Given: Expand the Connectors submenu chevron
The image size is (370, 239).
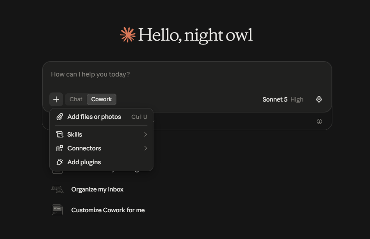Looking at the screenshot, I should click(x=146, y=148).
